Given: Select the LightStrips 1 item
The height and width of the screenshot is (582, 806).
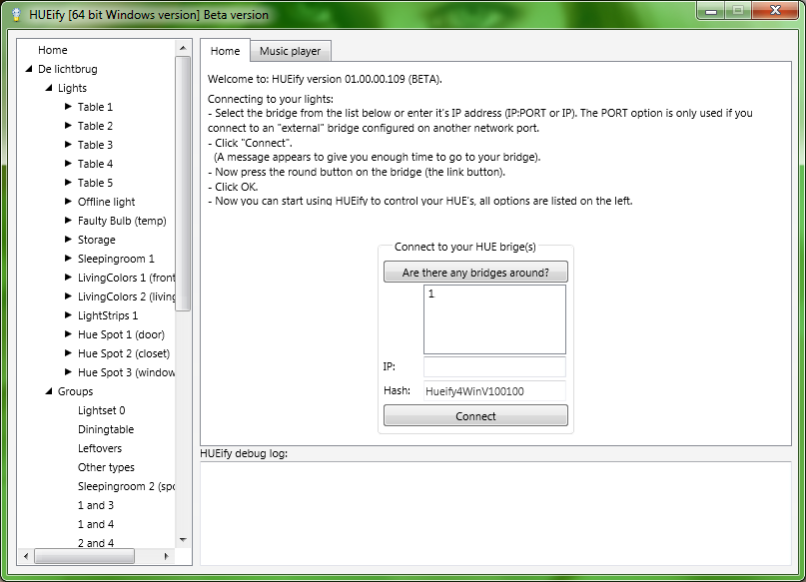Looking at the screenshot, I should coord(108,315).
